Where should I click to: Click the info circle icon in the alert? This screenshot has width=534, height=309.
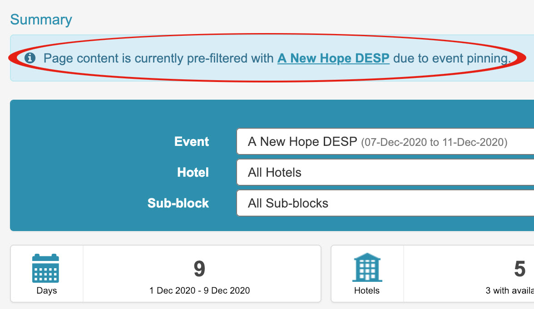coord(30,58)
